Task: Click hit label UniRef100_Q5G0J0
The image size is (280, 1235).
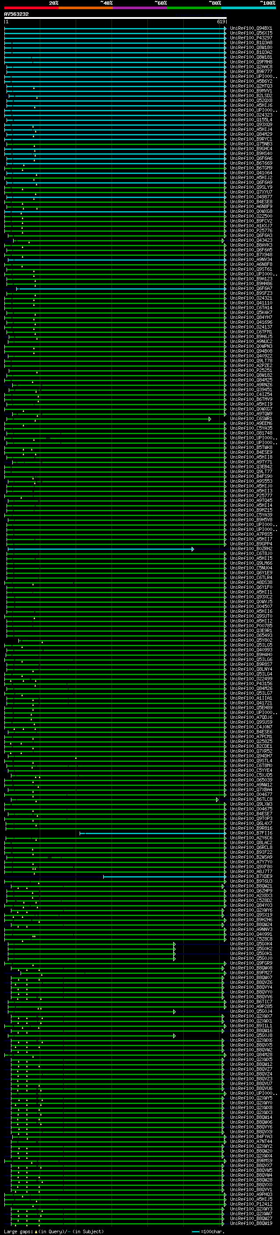Action: pyautogui.click(x=251, y=959)
